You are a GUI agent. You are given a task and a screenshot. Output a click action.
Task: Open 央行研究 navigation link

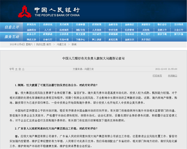[97, 34]
